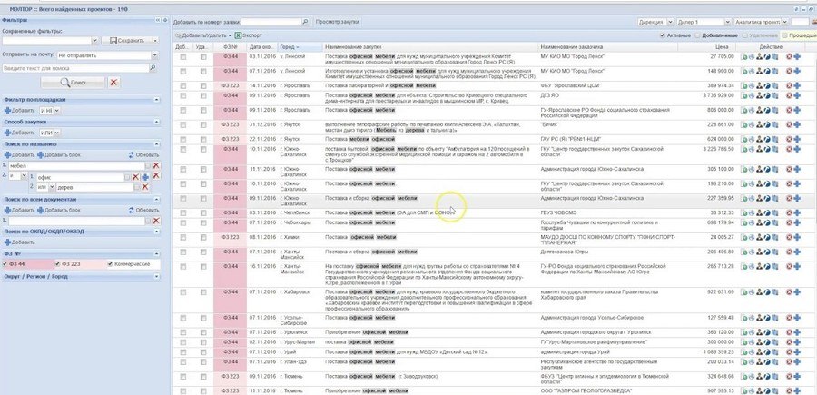Screen dimensions: 817x395
Task: Sort by the Цена column header
Action: coord(706,47)
